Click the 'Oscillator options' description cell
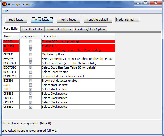The width and height of the screenshot is (164, 136). point(78,54)
